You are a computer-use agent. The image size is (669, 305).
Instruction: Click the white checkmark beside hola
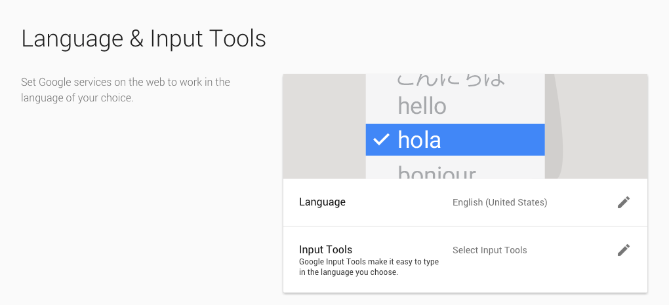coord(381,139)
